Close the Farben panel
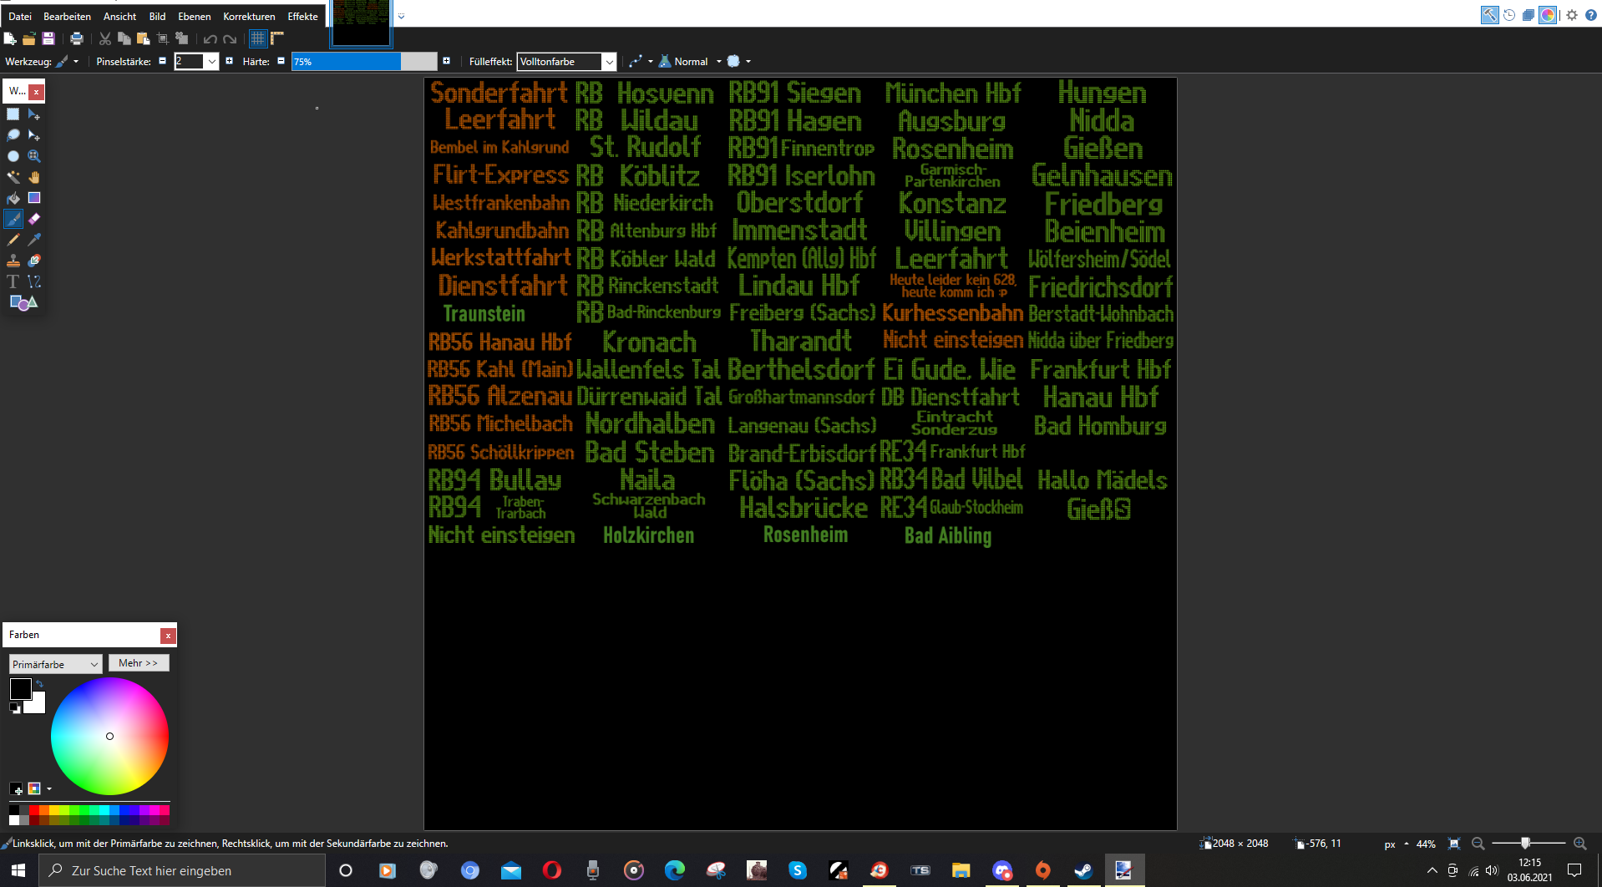 [168, 636]
